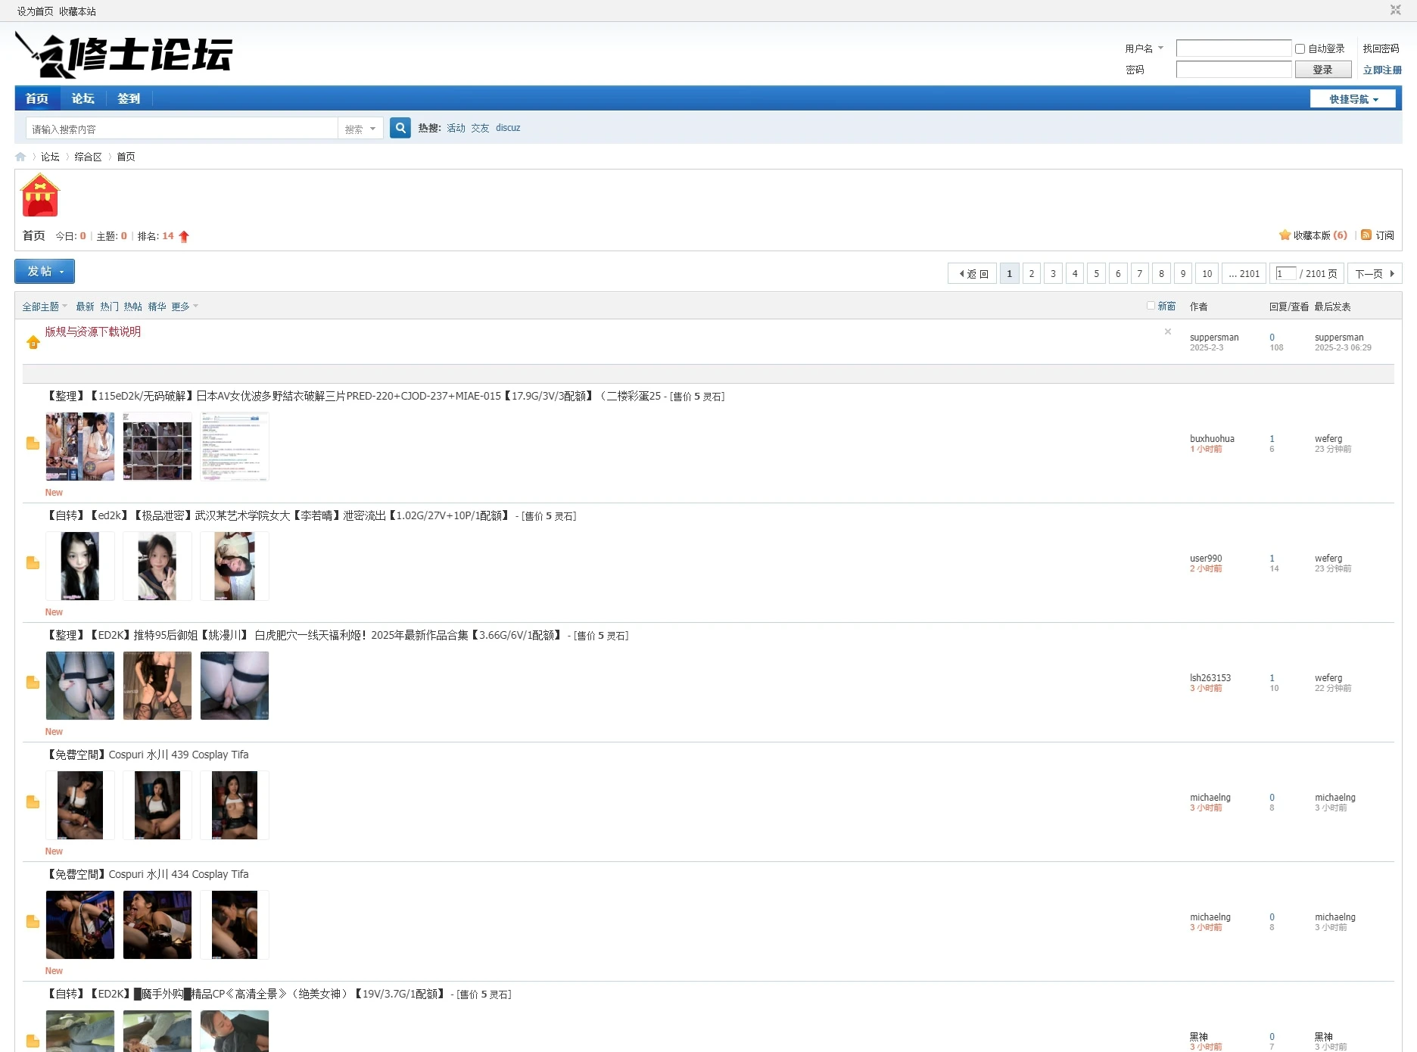Switch to the 论坛 navigation tab
The height and width of the screenshot is (1052, 1417).
tap(83, 98)
